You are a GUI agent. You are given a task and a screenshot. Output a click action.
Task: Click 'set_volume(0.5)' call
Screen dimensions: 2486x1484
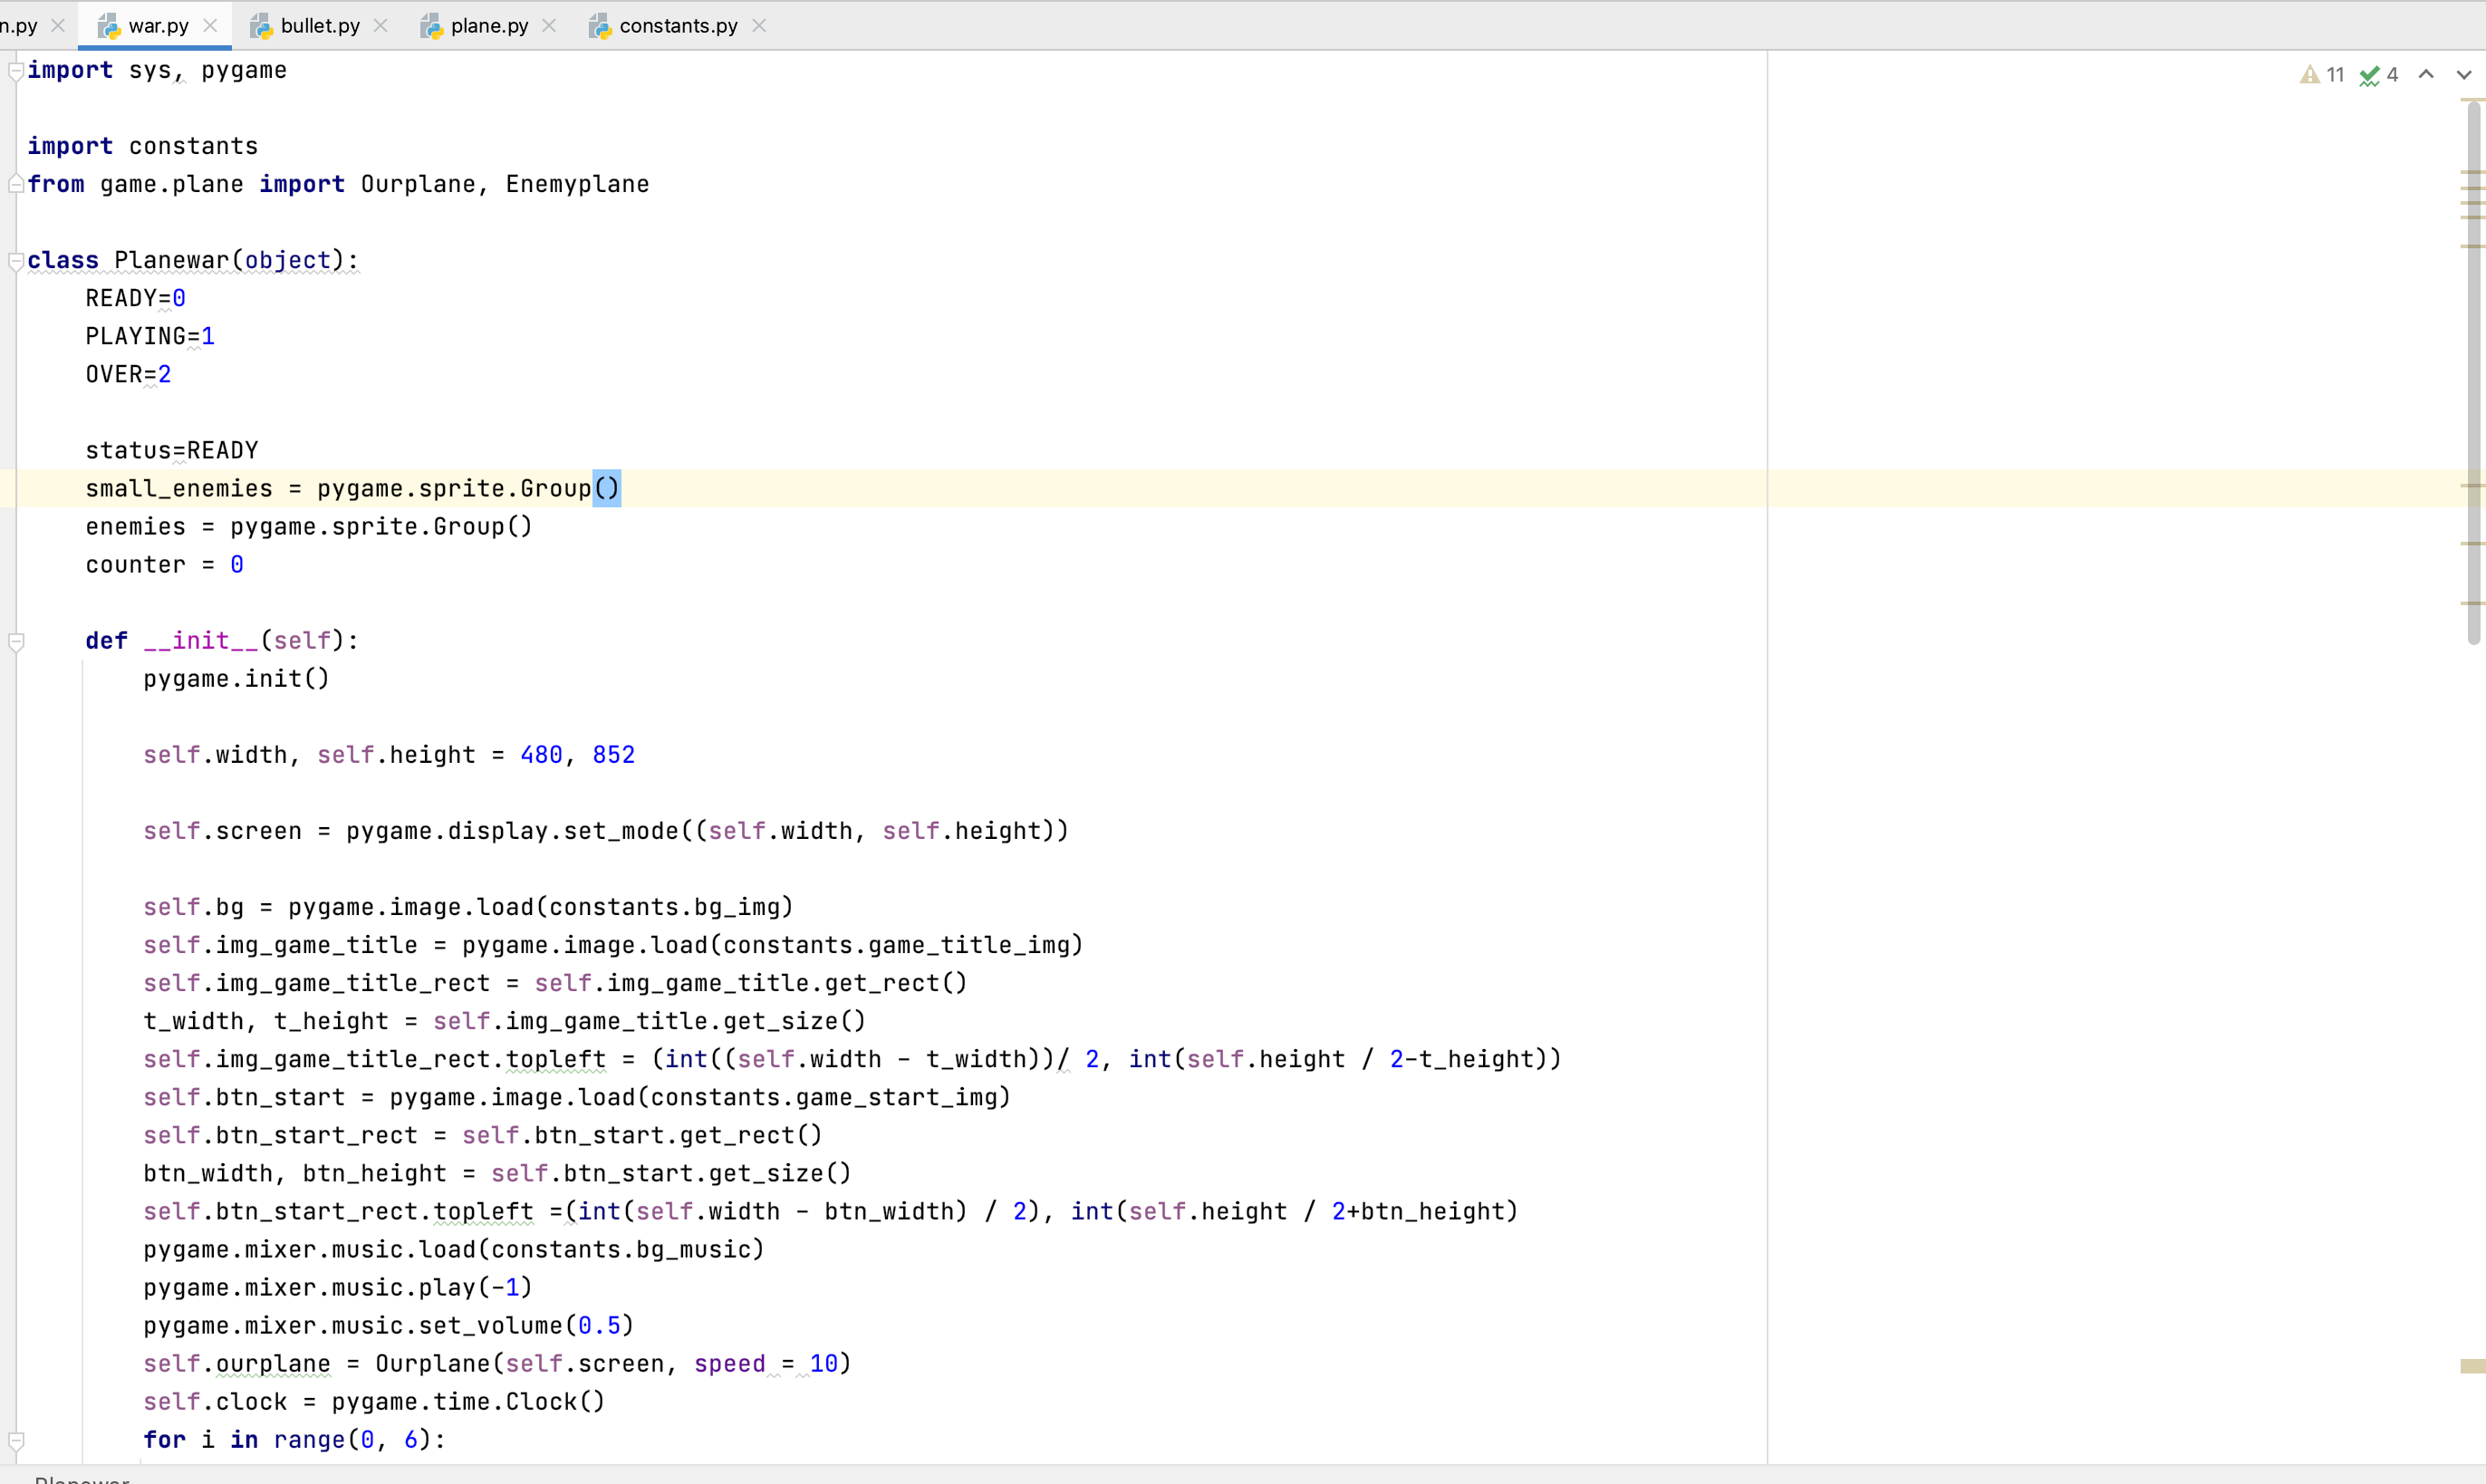526,1325
